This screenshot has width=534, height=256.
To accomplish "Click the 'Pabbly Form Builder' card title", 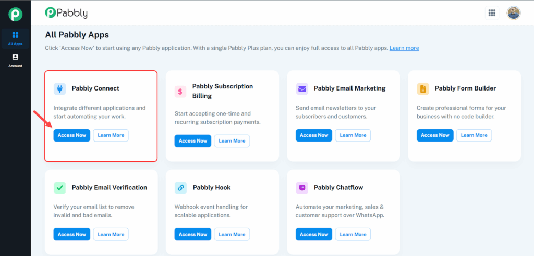I will 466,88.
